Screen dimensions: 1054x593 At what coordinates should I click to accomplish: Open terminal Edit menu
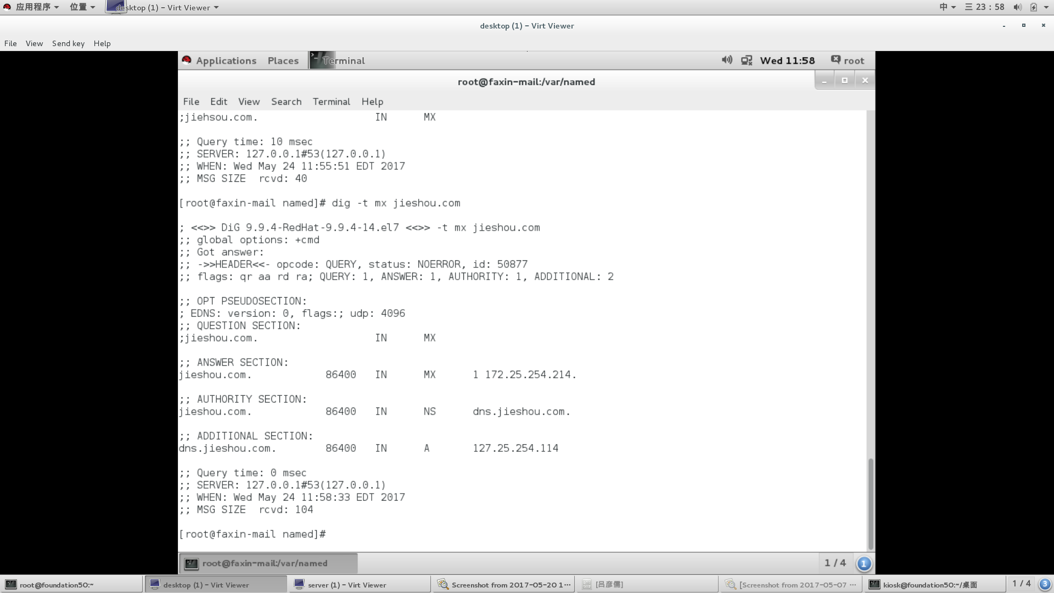click(218, 102)
